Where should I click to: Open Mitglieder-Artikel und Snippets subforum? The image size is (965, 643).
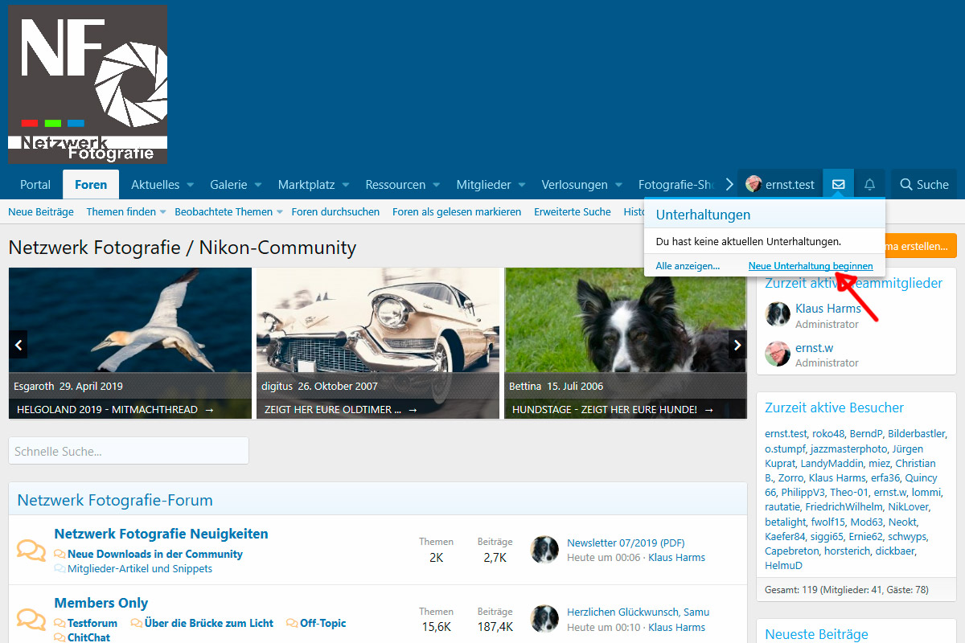(140, 568)
